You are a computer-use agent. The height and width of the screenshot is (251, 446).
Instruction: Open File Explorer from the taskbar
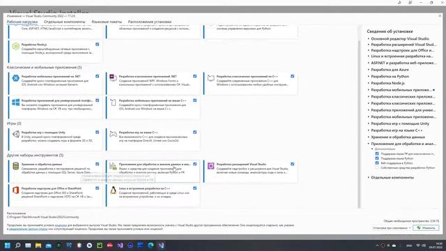tap(38, 245)
